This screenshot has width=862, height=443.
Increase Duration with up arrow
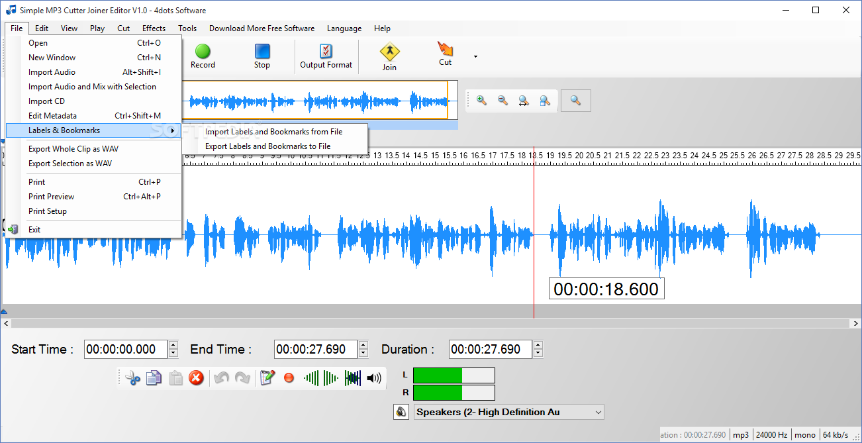click(538, 345)
